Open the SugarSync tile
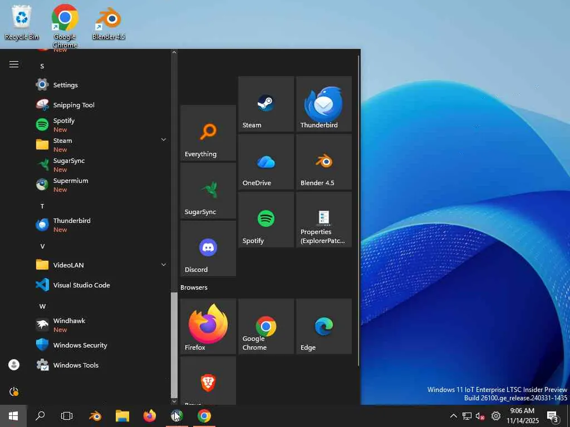 point(208,191)
